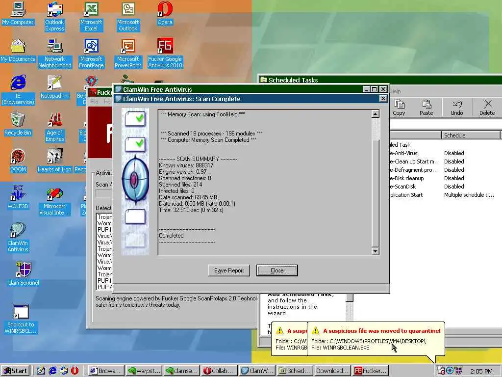Switch to the Download... taskbar button
Image resolution: width=502 pixels, height=377 pixels.
pyautogui.click(x=333, y=371)
